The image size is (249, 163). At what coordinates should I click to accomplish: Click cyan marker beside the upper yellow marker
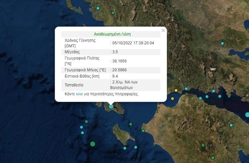click(x=186, y=89)
